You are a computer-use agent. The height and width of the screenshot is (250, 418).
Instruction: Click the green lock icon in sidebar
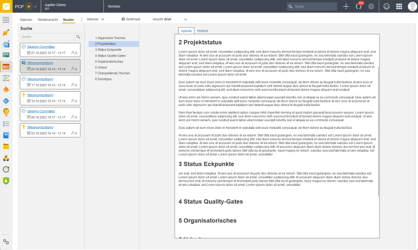pyautogui.click(x=6, y=180)
